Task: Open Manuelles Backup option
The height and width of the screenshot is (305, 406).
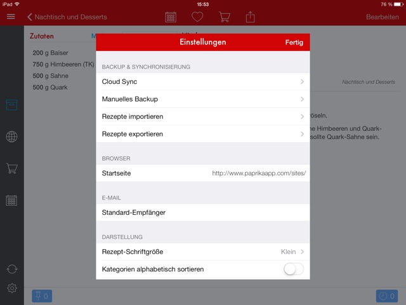Action: pyautogui.click(x=203, y=99)
